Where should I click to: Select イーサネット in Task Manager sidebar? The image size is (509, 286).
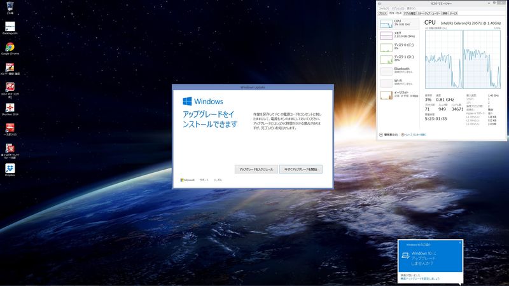point(399,94)
